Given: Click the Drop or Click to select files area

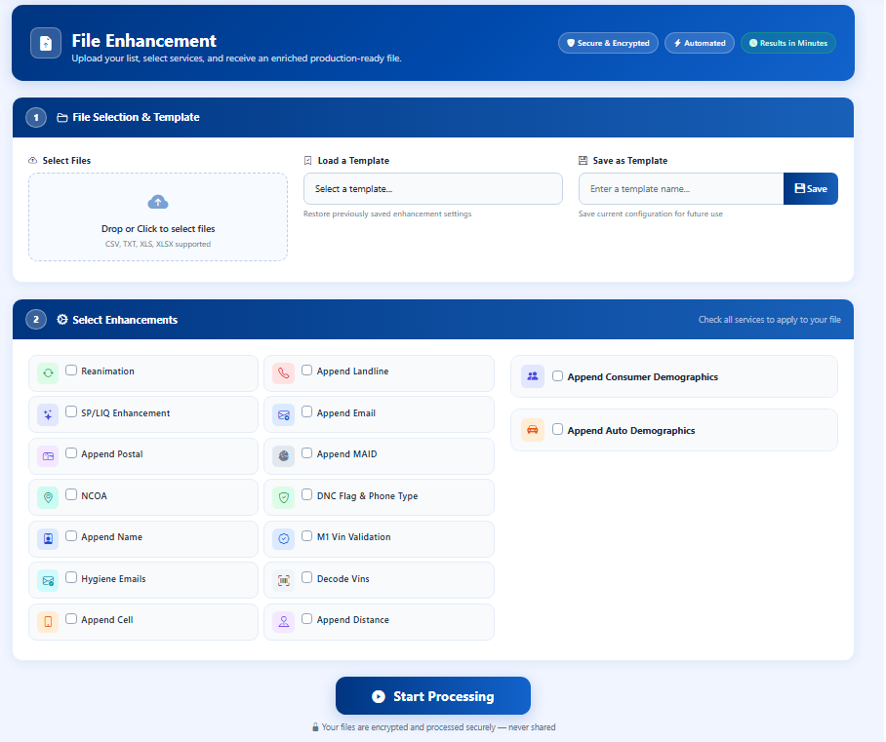Looking at the screenshot, I should 158,216.
